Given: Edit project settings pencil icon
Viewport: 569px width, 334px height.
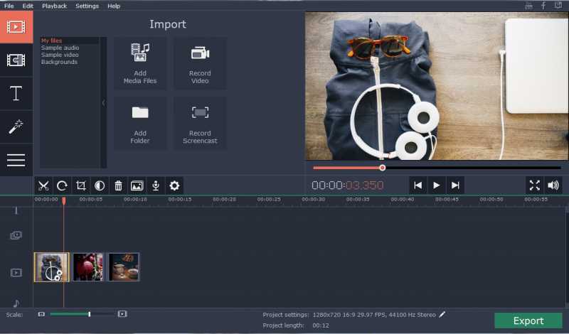Looking at the screenshot, I should 442,315.
